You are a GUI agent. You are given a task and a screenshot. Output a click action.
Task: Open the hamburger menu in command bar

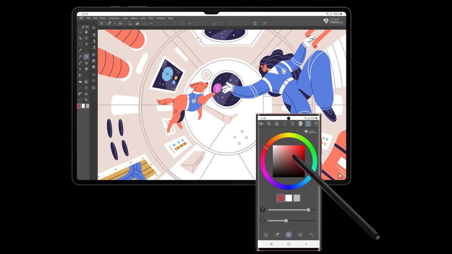click(101, 23)
